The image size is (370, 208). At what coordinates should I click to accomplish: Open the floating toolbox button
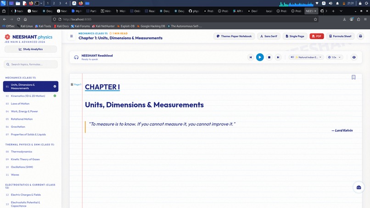tap(359, 187)
